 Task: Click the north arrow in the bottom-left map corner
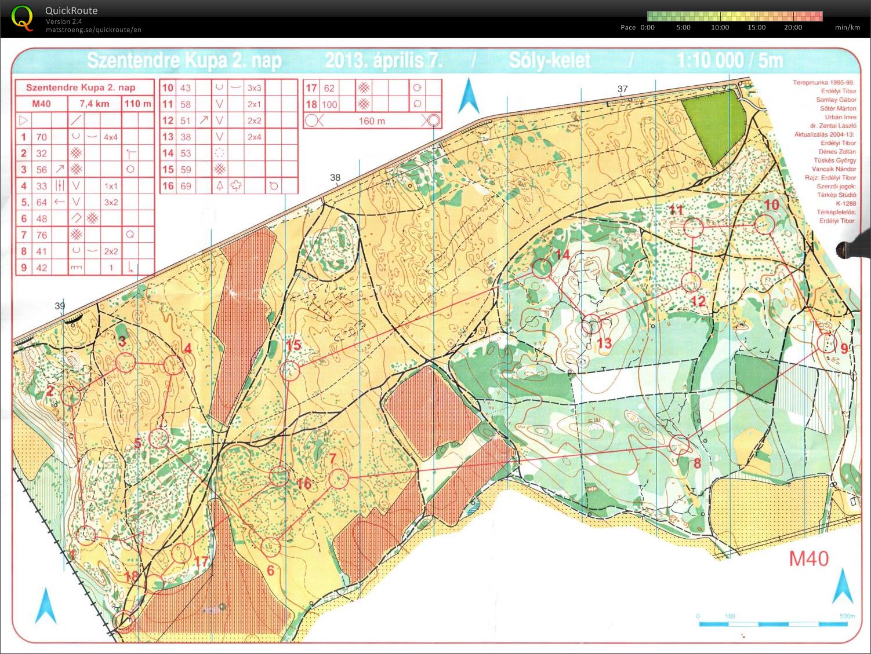[x=46, y=606]
